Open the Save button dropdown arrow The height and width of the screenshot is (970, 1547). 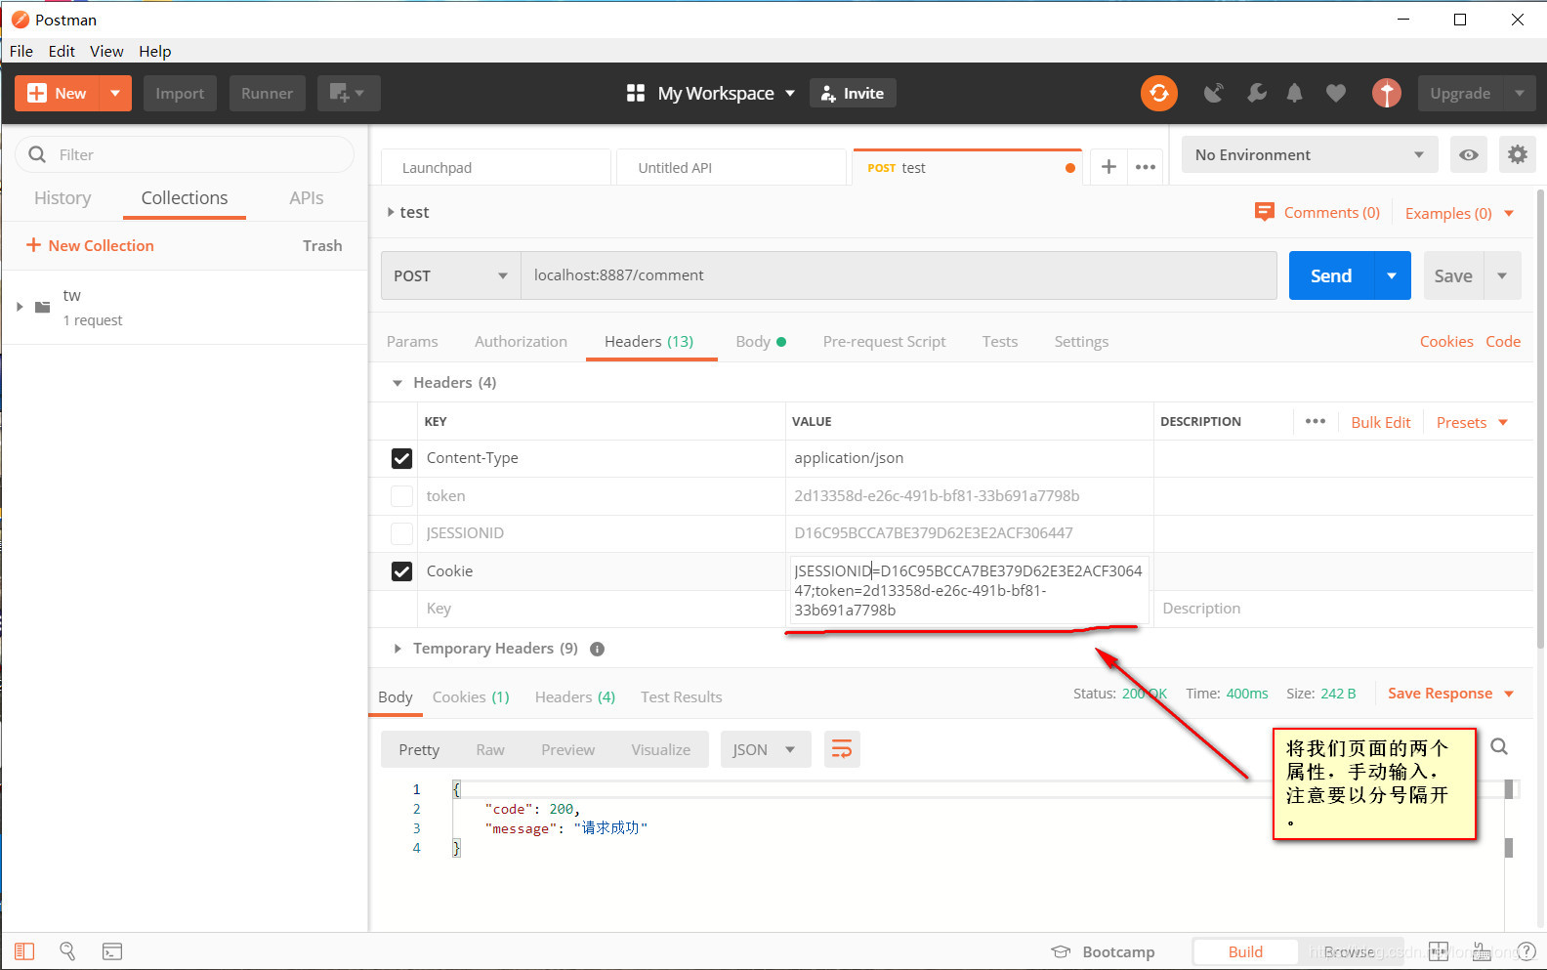(x=1502, y=275)
